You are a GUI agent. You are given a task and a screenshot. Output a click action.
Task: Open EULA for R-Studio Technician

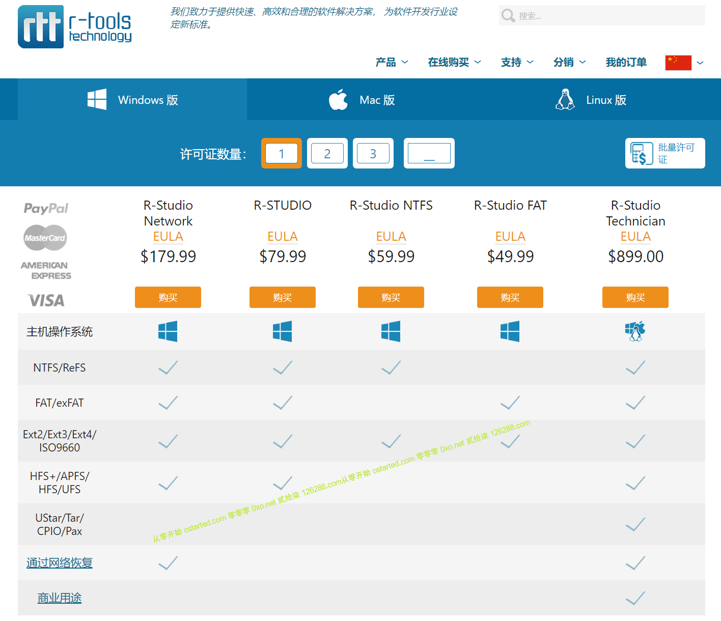coord(635,237)
